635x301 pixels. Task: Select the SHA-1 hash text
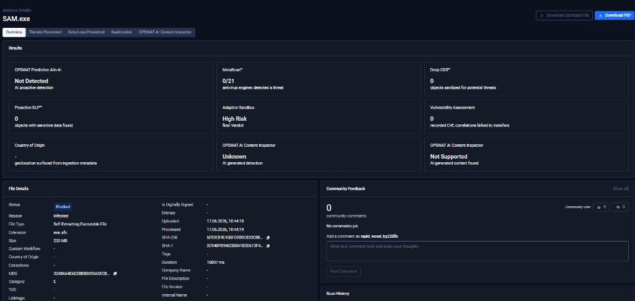[235, 246]
